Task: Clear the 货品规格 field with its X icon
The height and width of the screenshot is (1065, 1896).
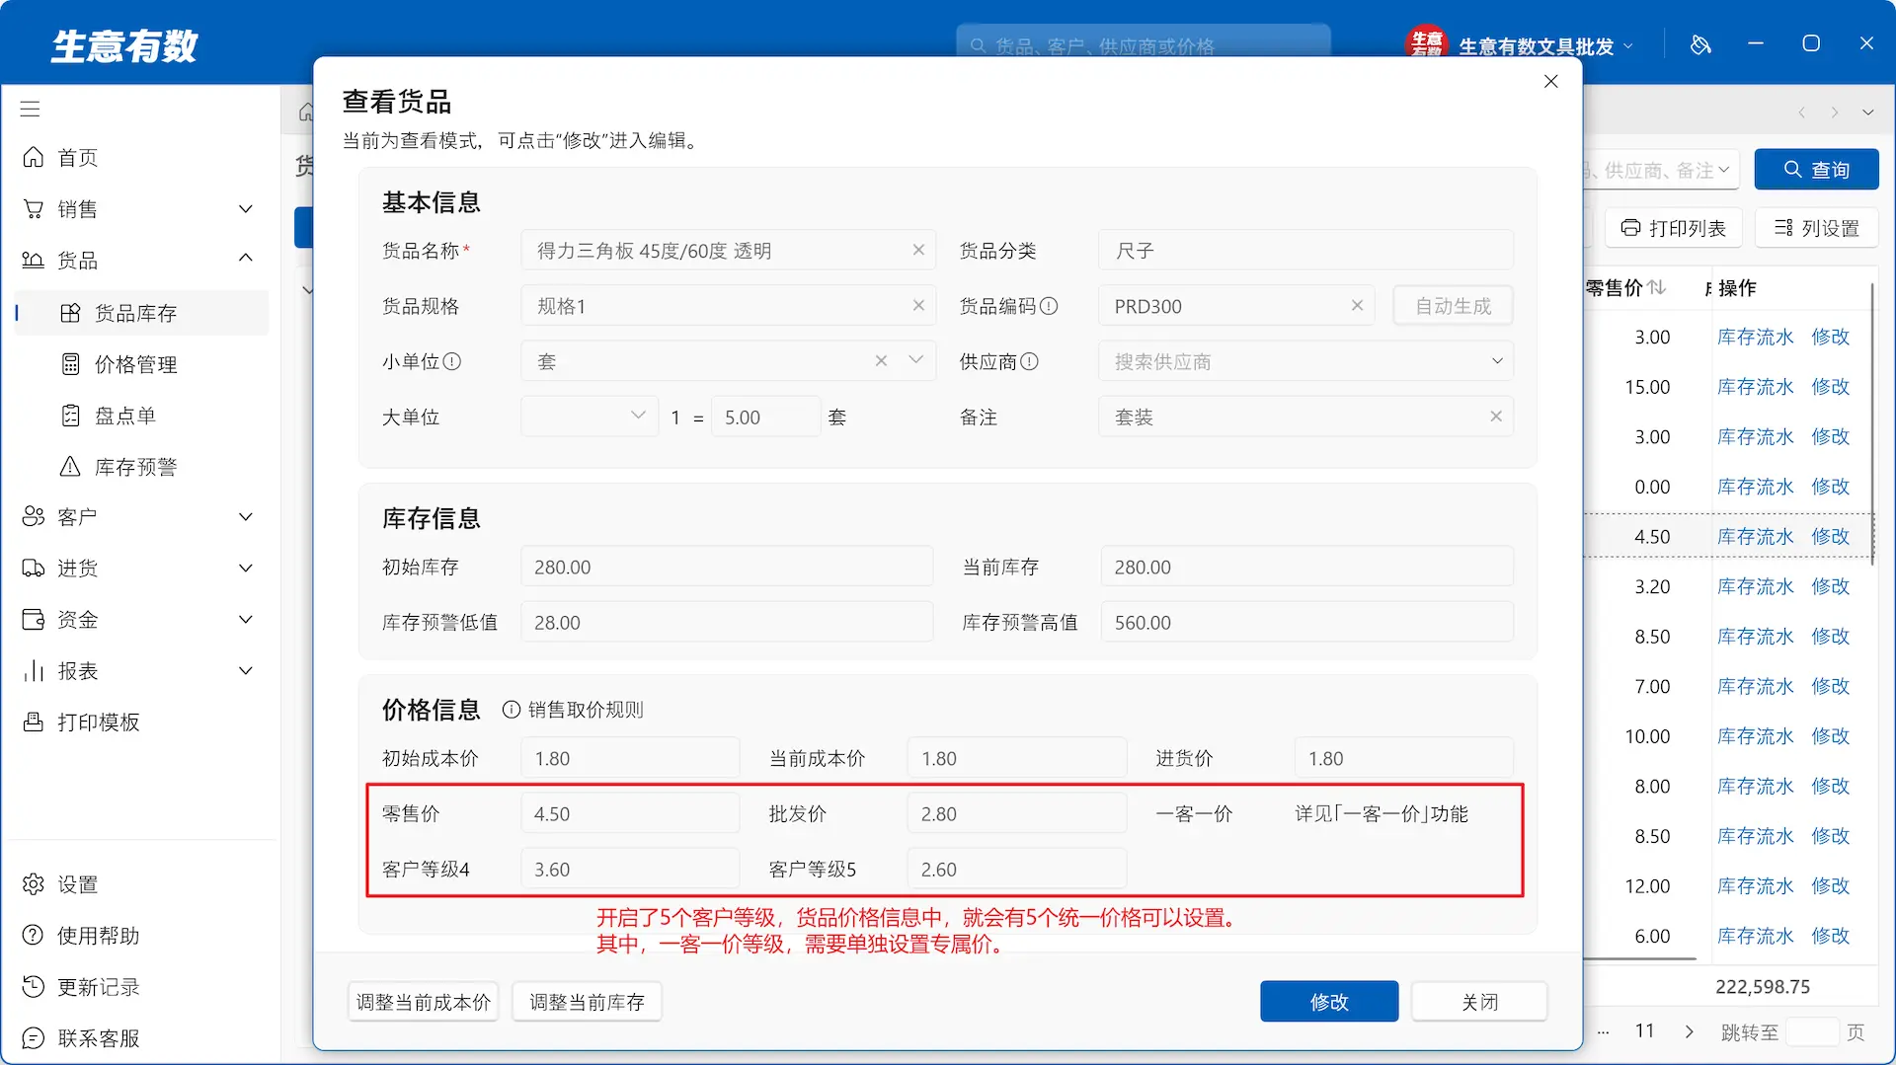Action: point(918,305)
